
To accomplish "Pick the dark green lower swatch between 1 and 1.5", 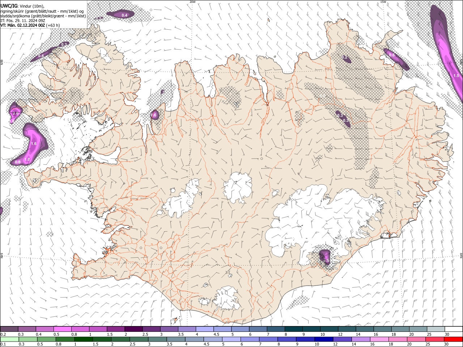I will (83, 339).
